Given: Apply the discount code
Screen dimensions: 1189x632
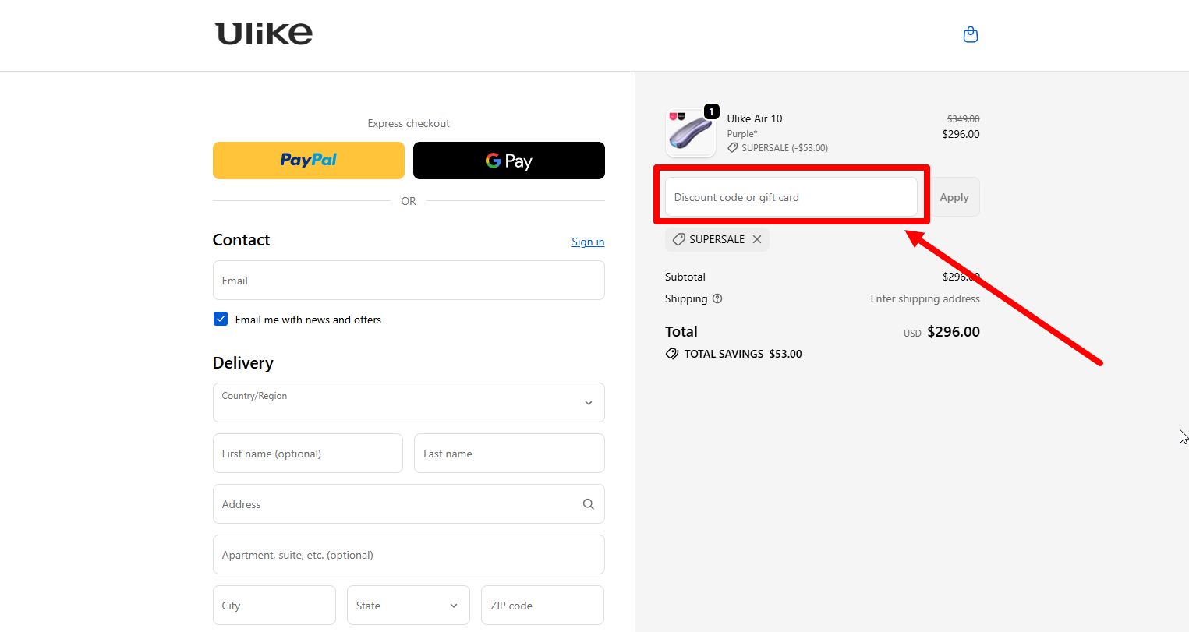Looking at the screenshot, I should pos(954,196).
